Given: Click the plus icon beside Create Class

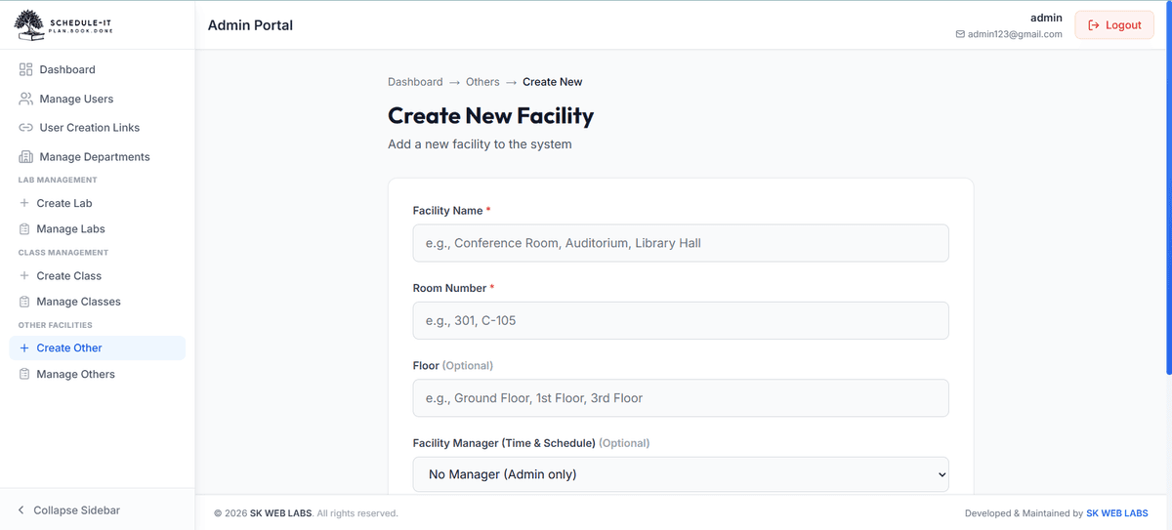Looking at the screenshot, I should tap(24, 276).
